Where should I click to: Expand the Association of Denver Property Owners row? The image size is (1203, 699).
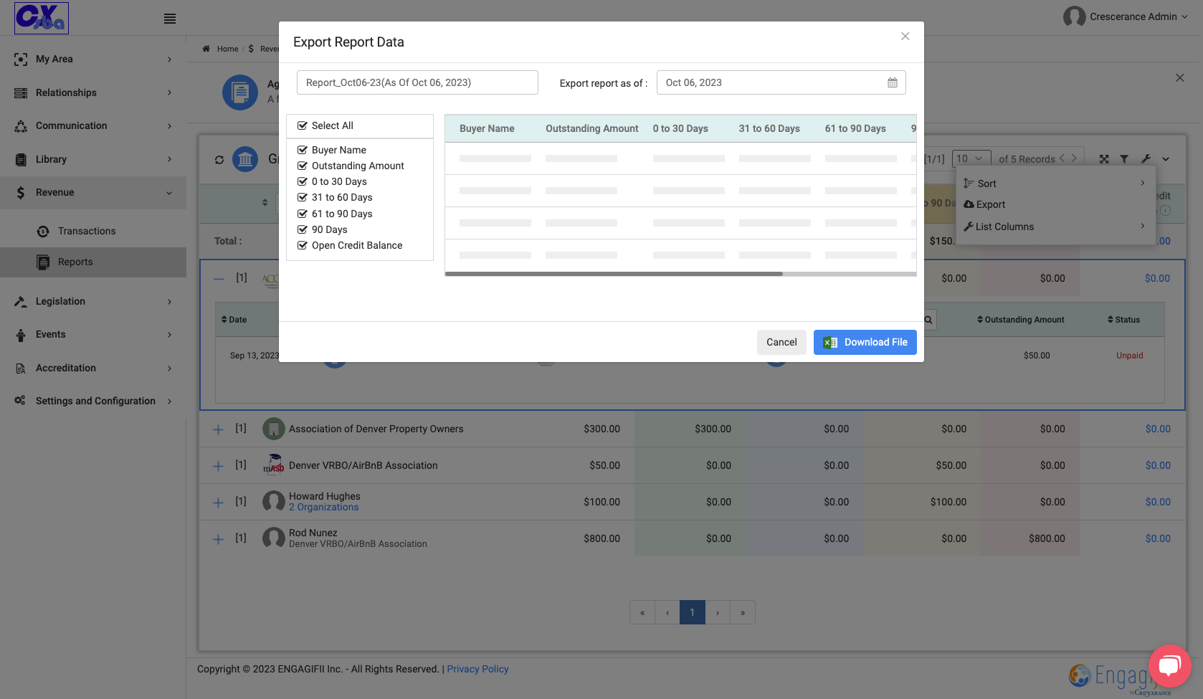pyautogui.click(x=219, y=429)
